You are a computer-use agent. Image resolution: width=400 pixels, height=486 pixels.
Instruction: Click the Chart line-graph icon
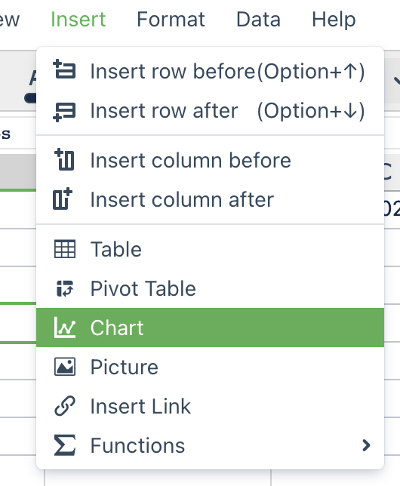65,328
